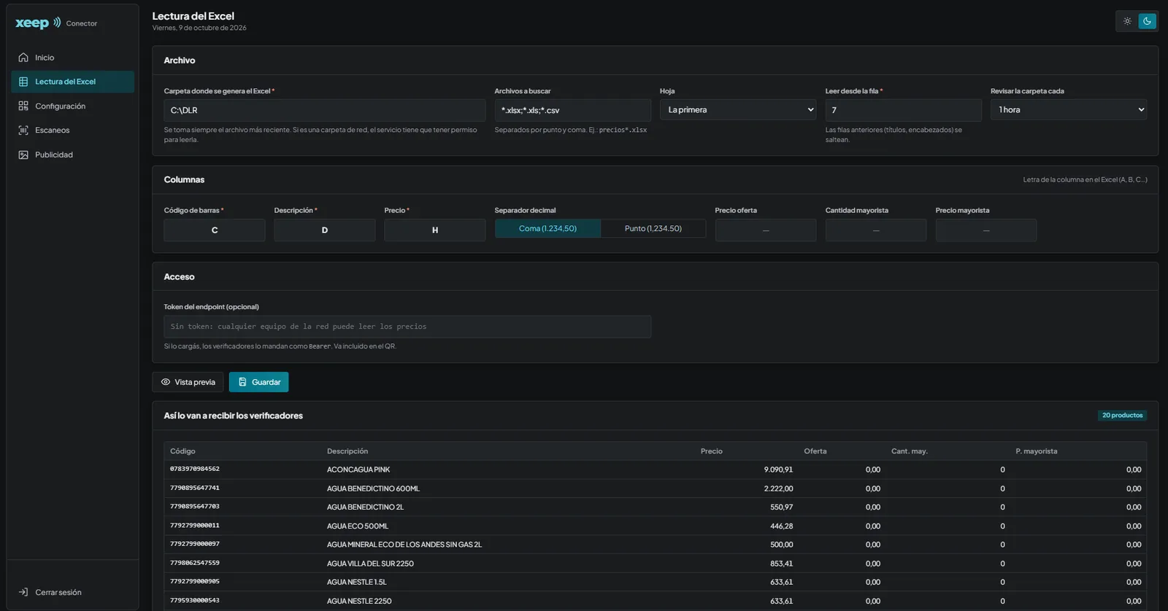Screen dimensions: 1168x611
Task: Click Cerrar sesión link
Action: coord(58,593)
